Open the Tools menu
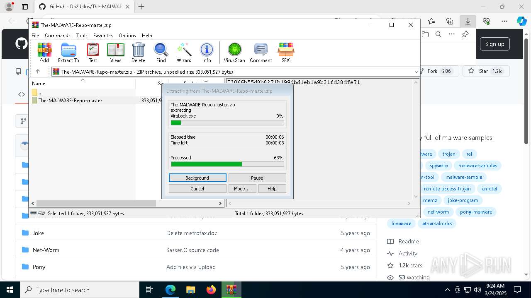 pyautogui.click(x=82, y=36)
